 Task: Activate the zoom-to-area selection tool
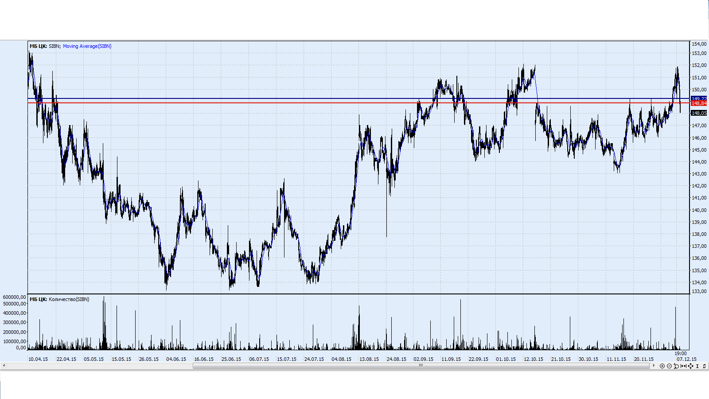[676, 366]
